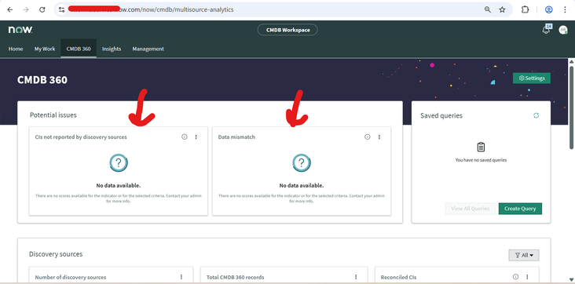Click 'You have no saved queries' text
The height and width of the screenshot is (284, 575).
point(481,160)
